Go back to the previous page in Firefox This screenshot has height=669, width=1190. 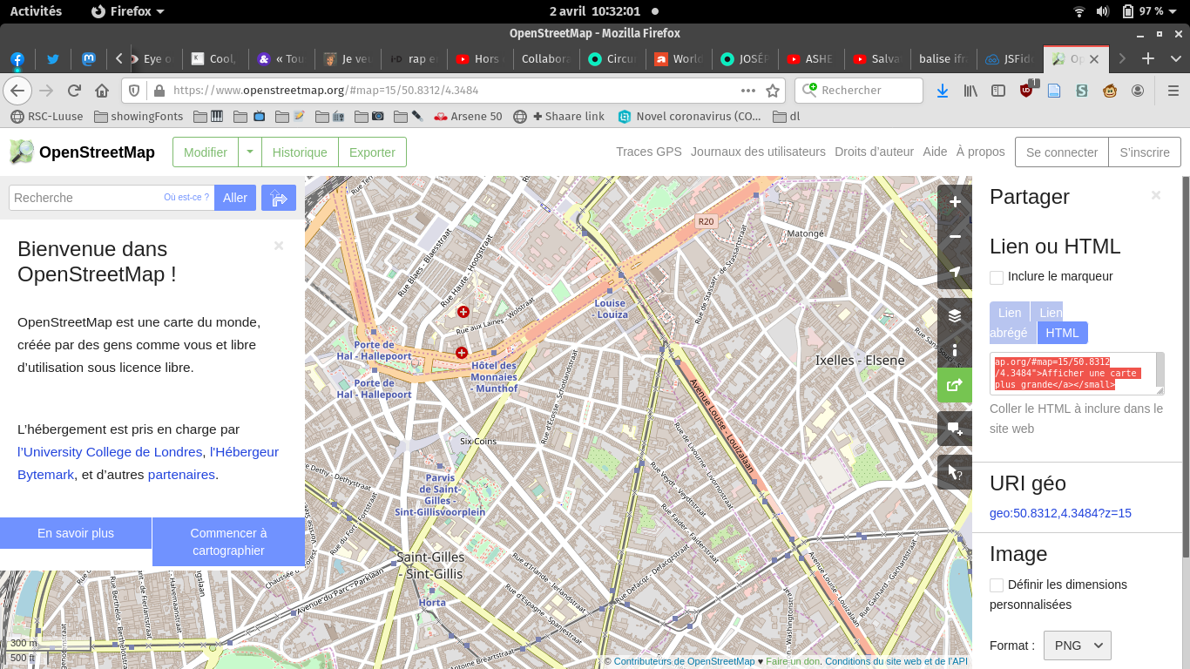[17, 91]
